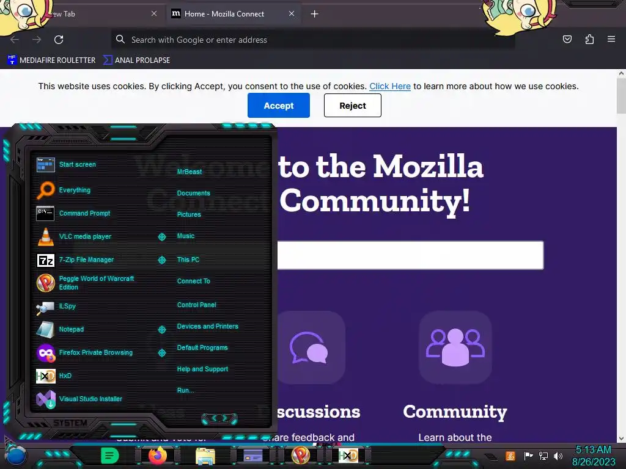
Task: Expand Notepad jump list arrow
Action: pyautogui.click(x=161, y=329)
